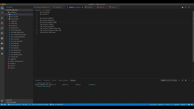Image resolution: width=194 pixels, height=109 pixels.
Task: Maximize the panel with the up chevron
Action: [x=189, y=81]
